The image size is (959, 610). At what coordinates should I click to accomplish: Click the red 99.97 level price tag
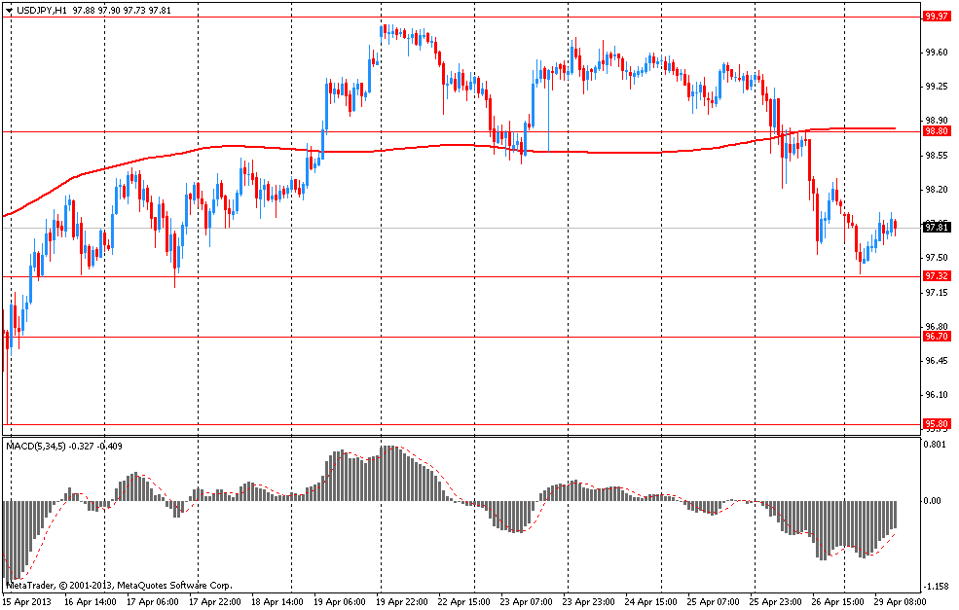937,18
